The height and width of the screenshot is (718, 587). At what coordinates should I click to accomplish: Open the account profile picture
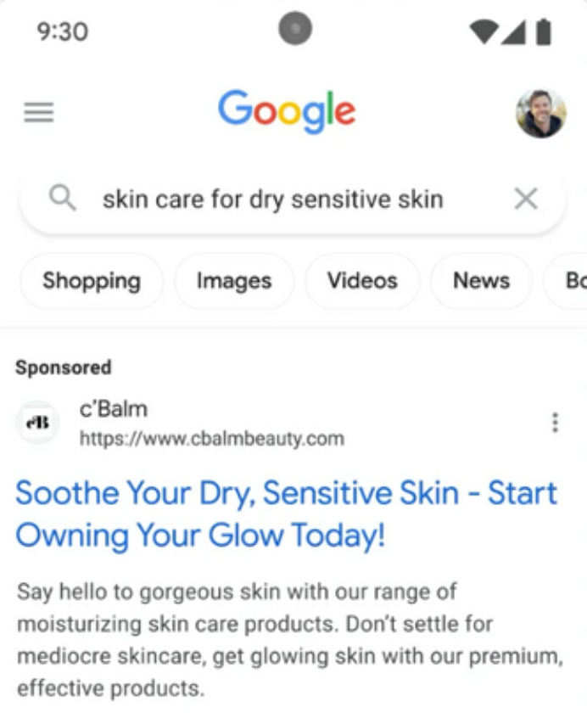[541, 114]
